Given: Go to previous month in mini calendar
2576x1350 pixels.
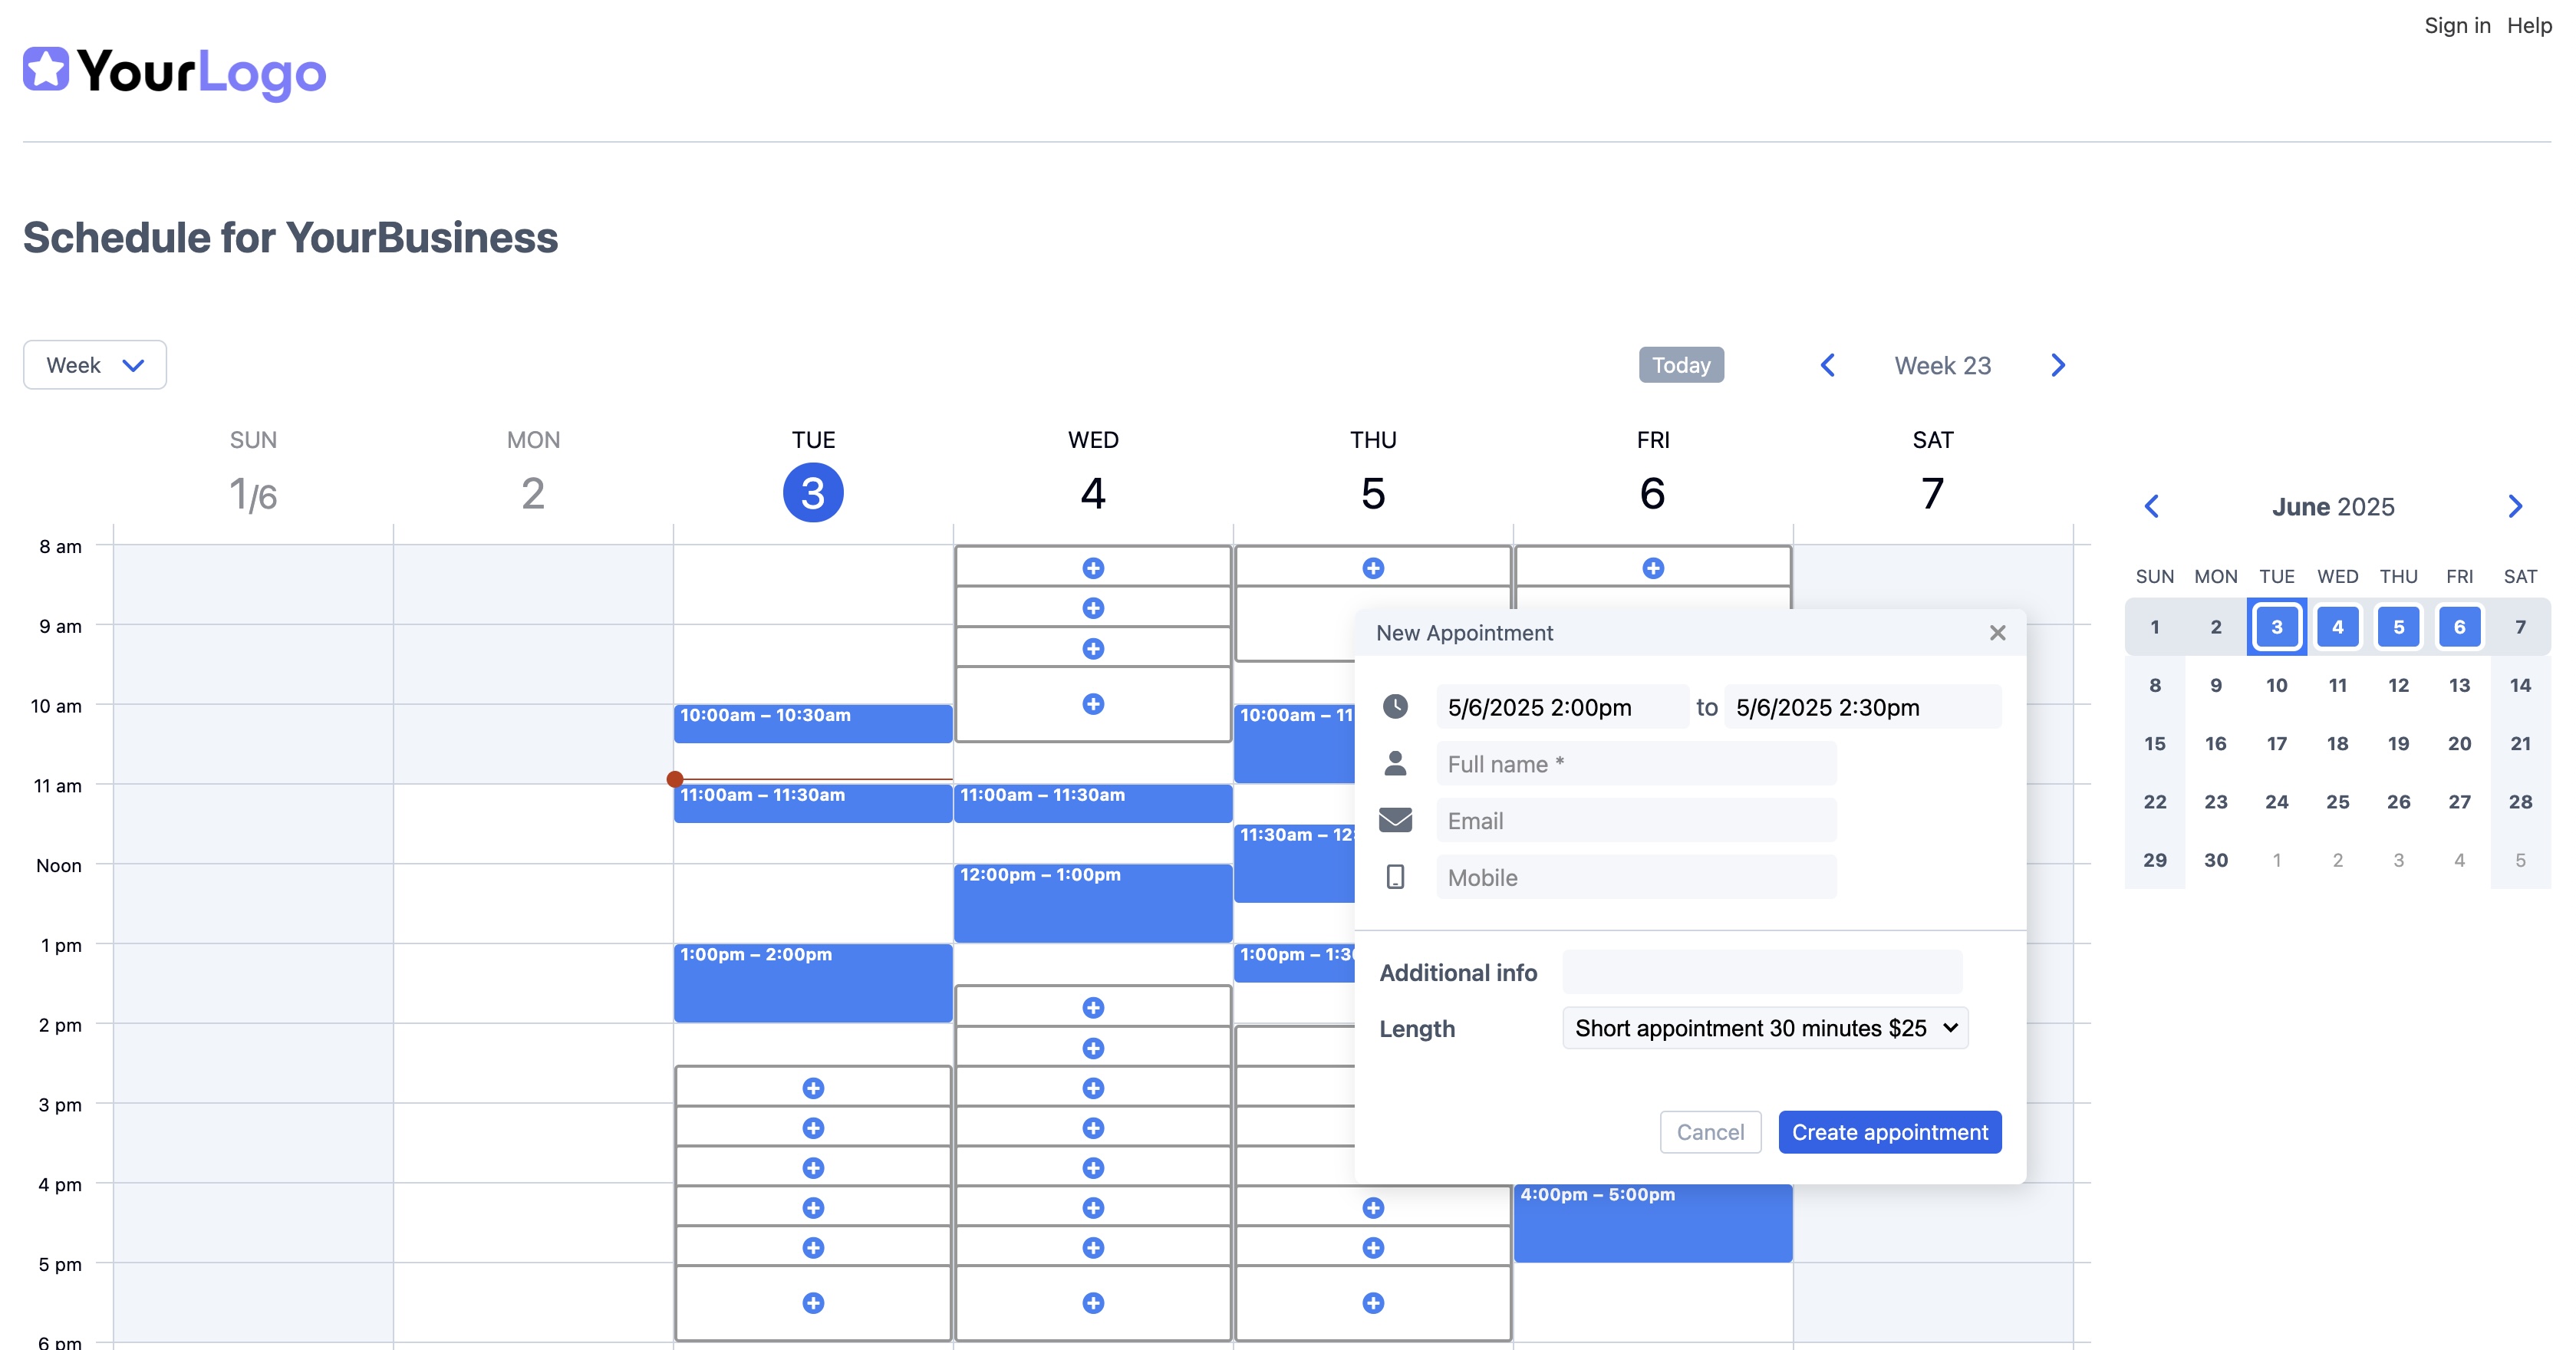Looking at the screenshot, I should point(2153,507).
